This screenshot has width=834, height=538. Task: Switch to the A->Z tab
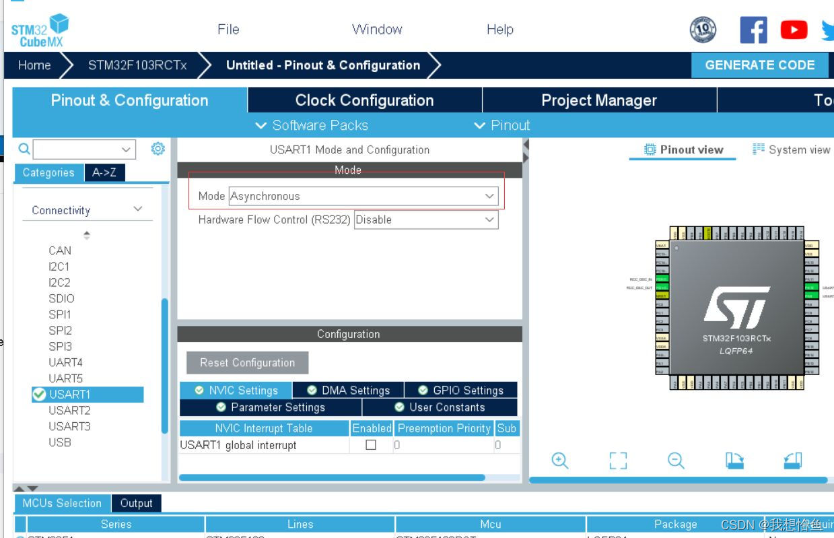point(104,172)
